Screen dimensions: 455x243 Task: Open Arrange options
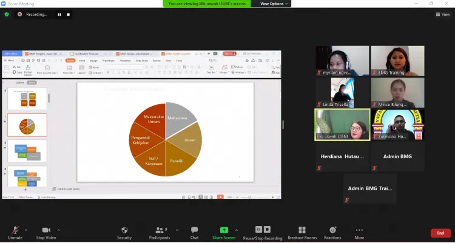238,72
